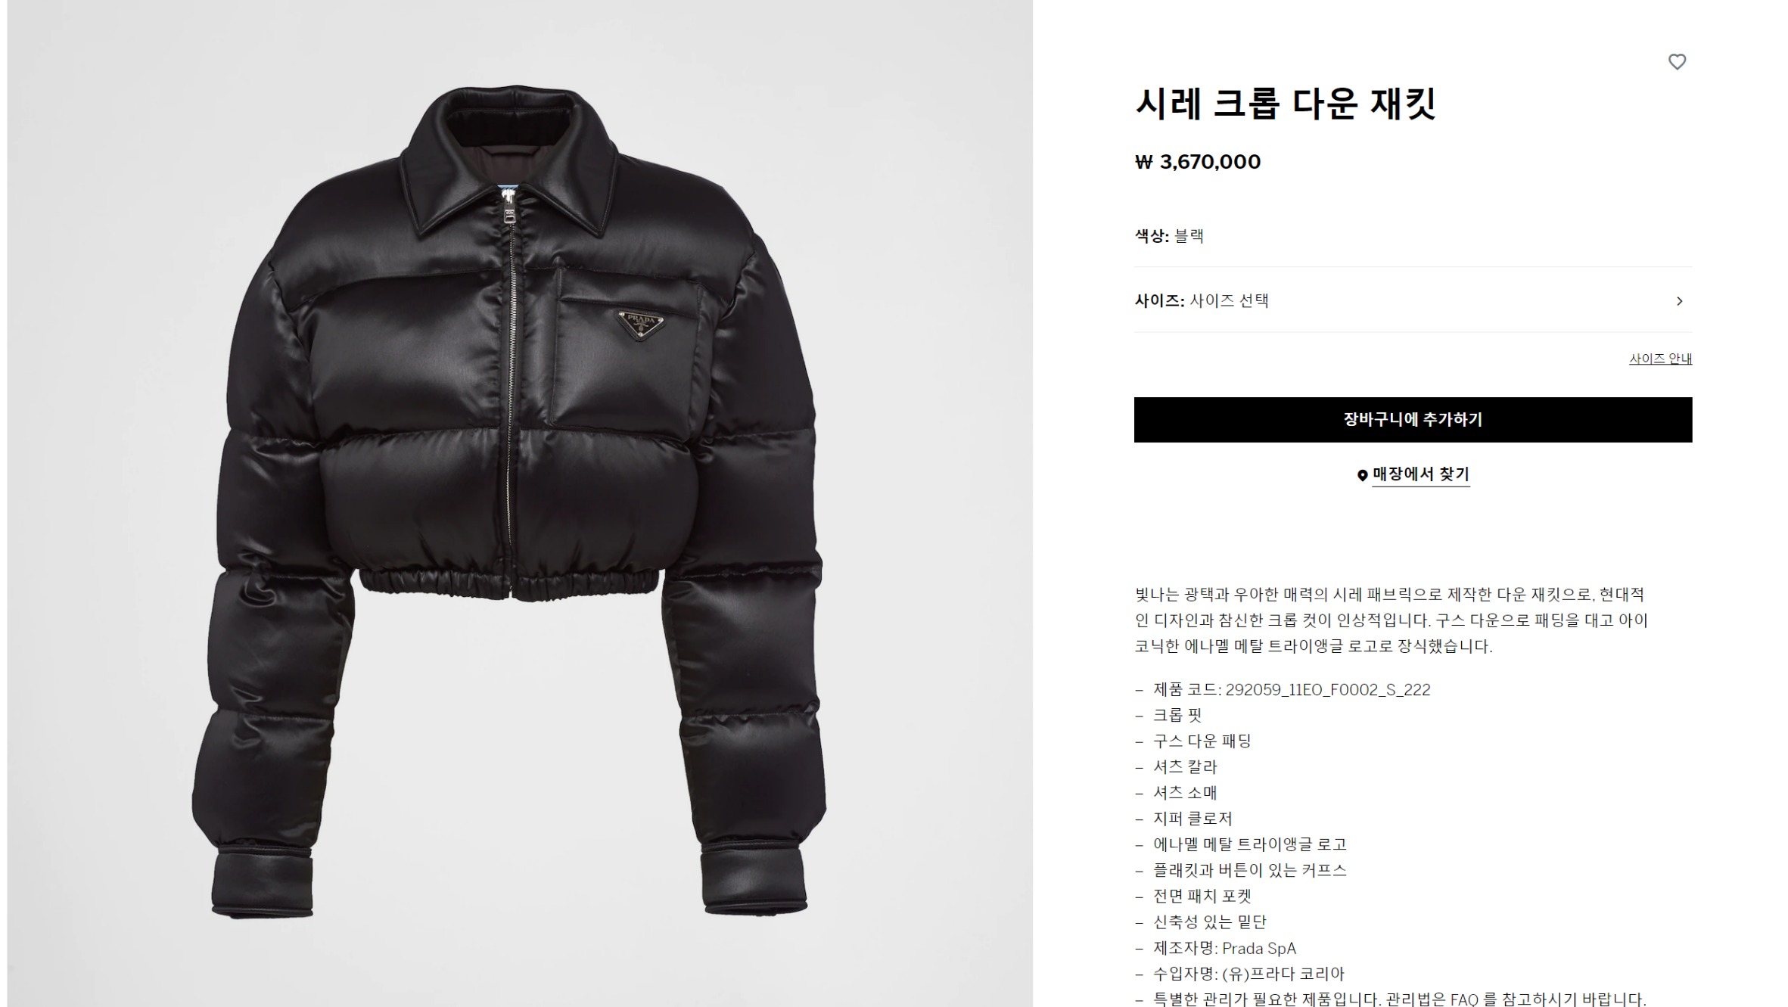Click the price ₩ 3,670,000

tap(1198, 162)
